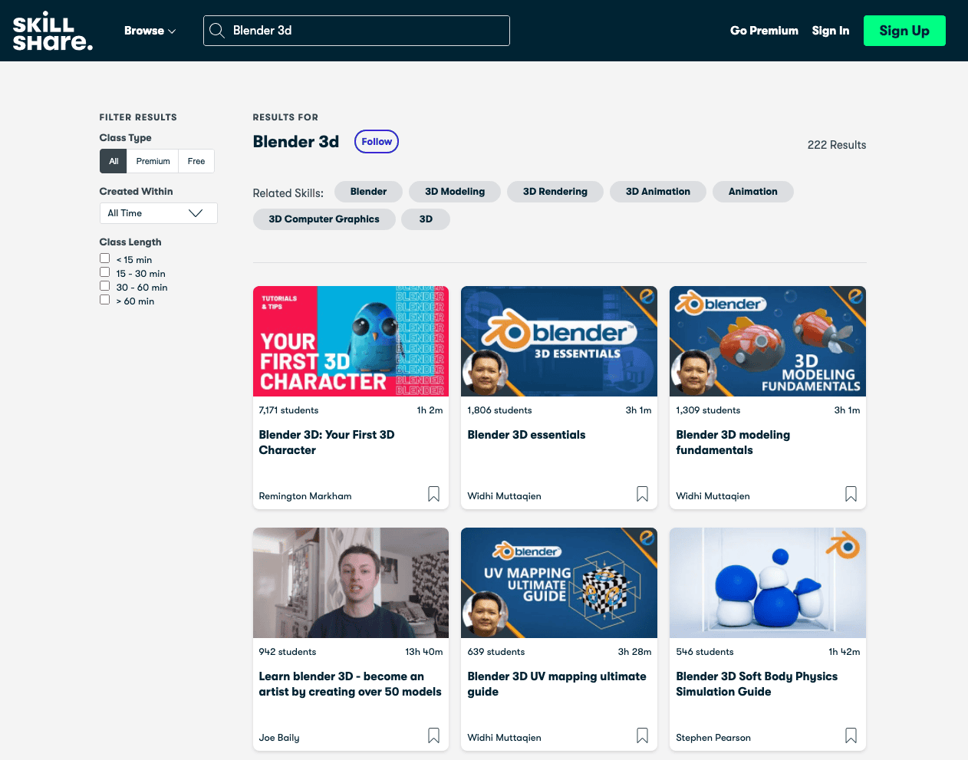Bookmark Blender 3D modeling fundamentals class
Viewport: 968px width, 760px height.
[x=851, y=495]
